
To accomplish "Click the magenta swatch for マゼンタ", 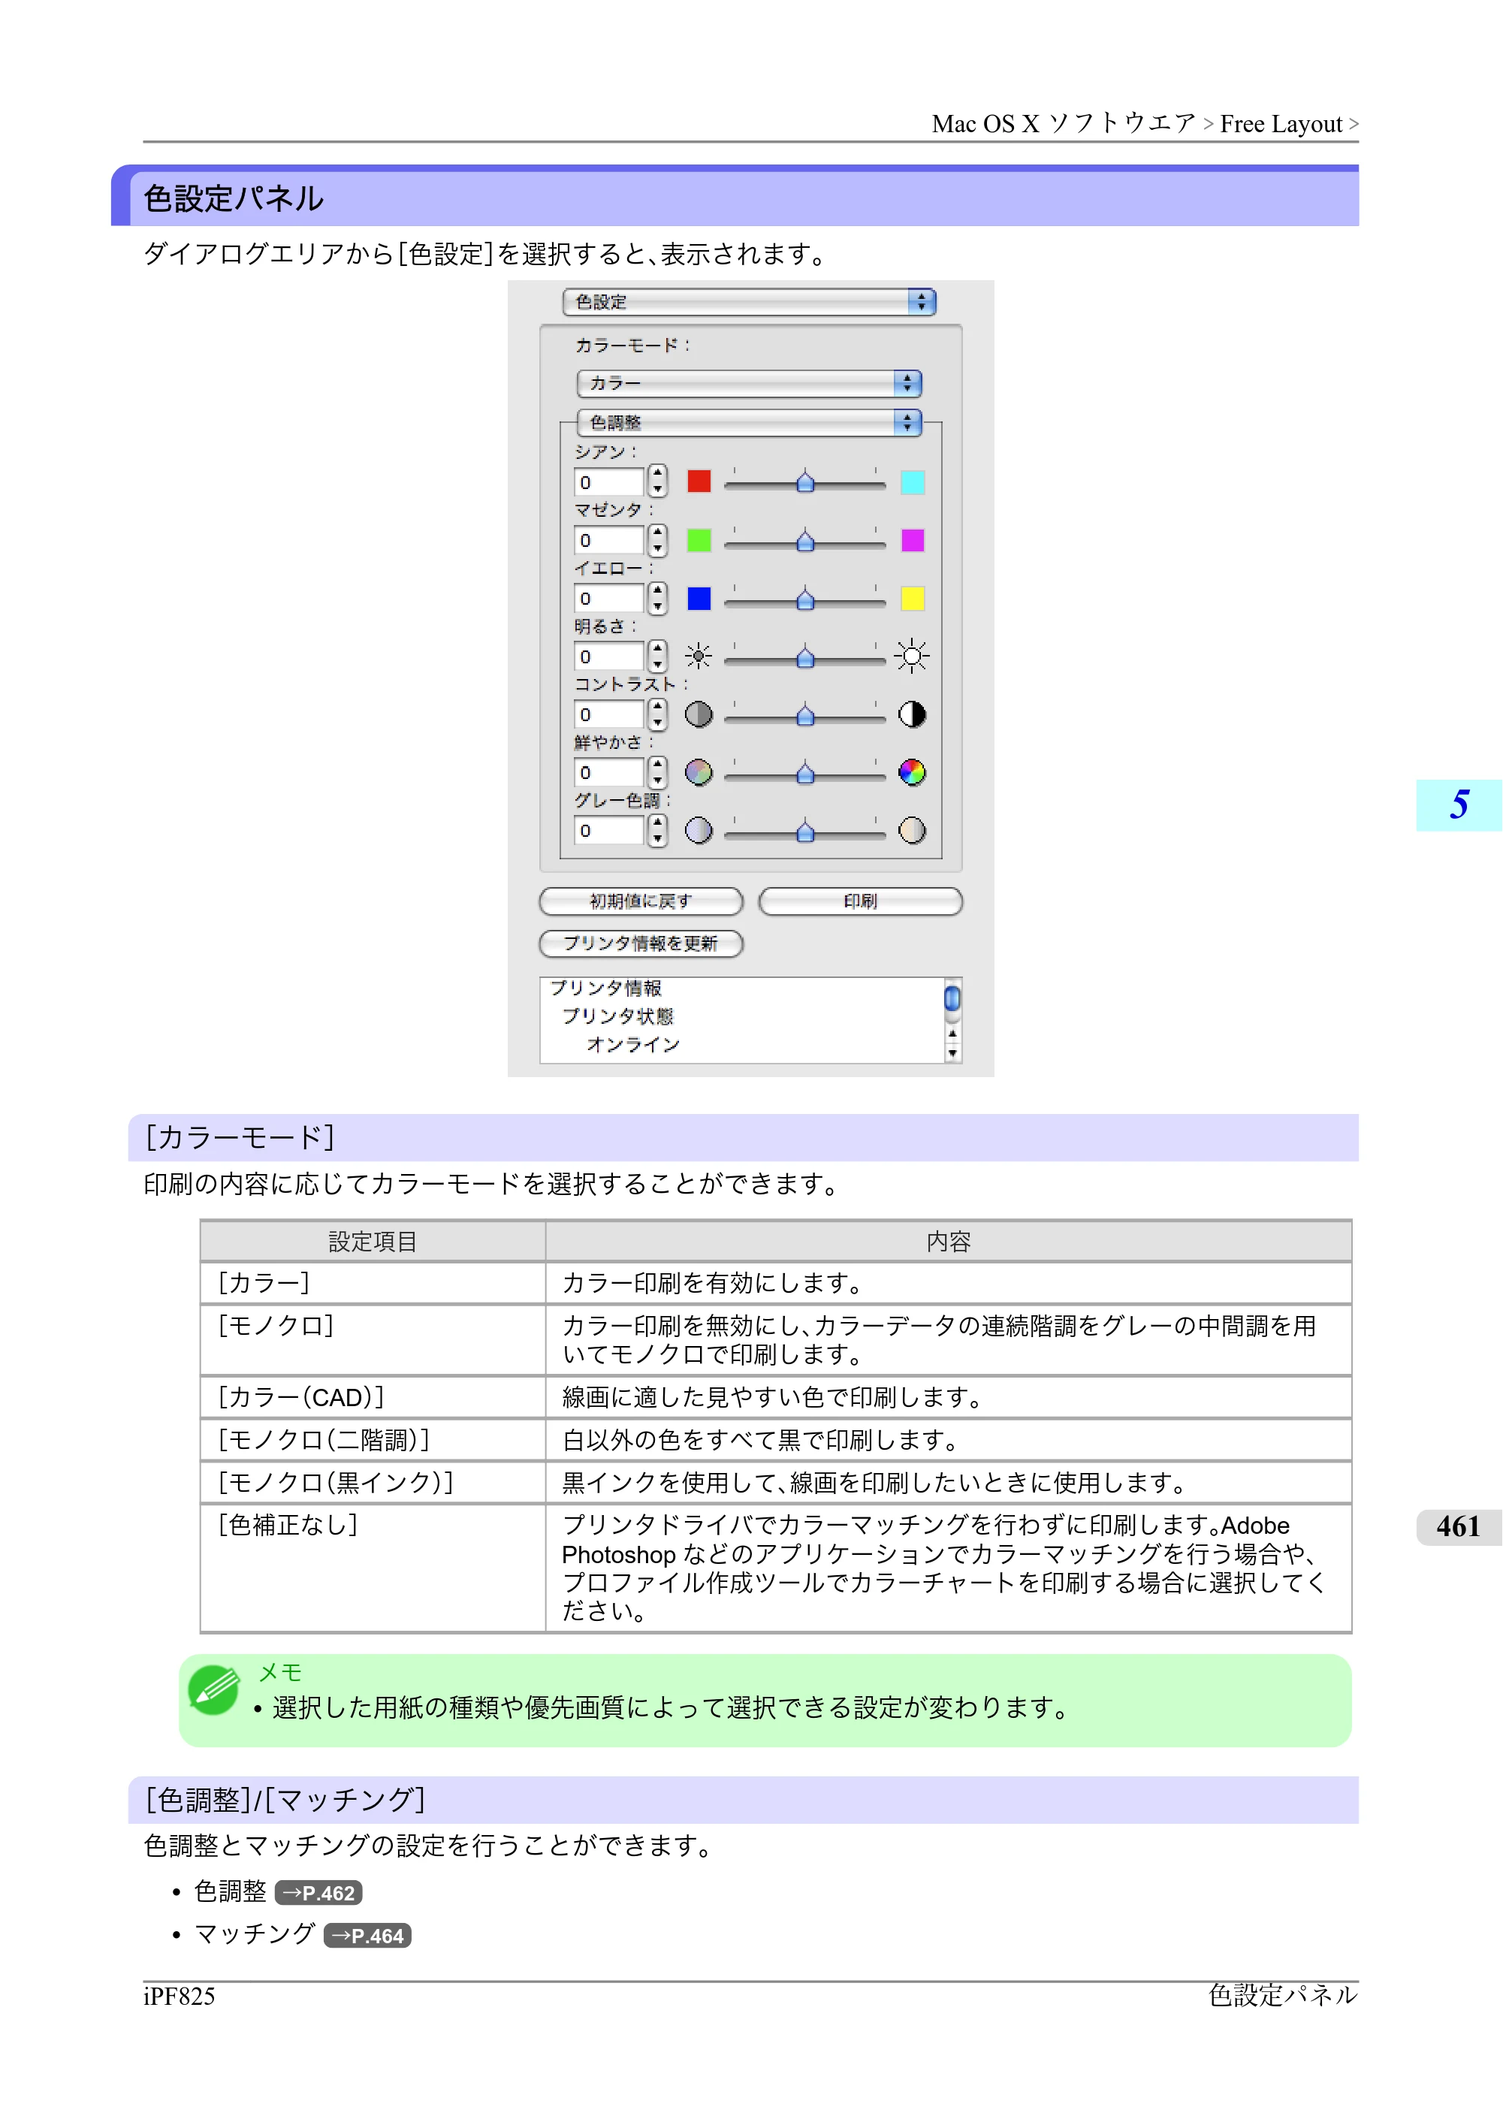I will [913, 541].
